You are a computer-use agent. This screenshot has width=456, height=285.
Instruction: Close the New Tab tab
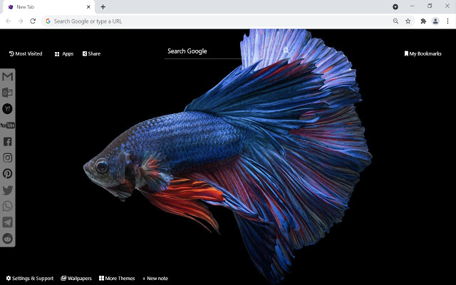coord(88,7)
